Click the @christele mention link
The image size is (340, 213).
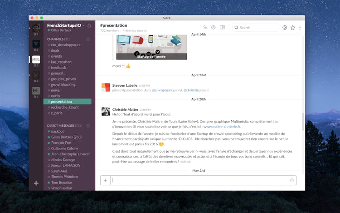pyautogui.click(x=191, y=90)
